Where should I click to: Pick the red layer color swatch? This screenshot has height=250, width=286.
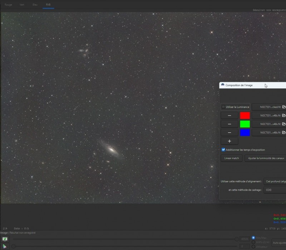pyautogui.click(x=245, y=116)
